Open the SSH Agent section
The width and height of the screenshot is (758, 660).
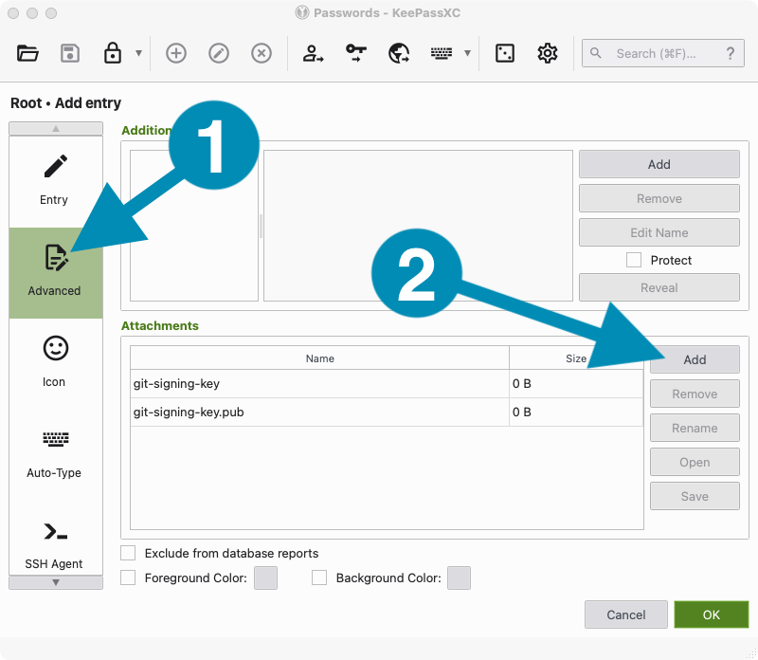[x=55, y=543]
